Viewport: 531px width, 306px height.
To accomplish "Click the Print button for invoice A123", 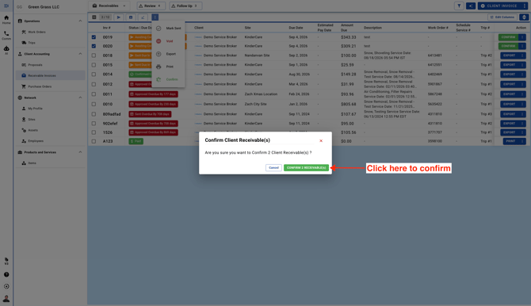I will point(510,141).
